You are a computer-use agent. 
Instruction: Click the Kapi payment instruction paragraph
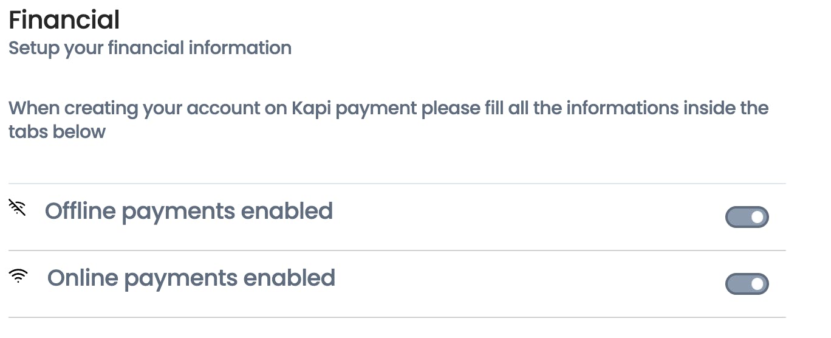pyautogui.click(x=389, y=120)
